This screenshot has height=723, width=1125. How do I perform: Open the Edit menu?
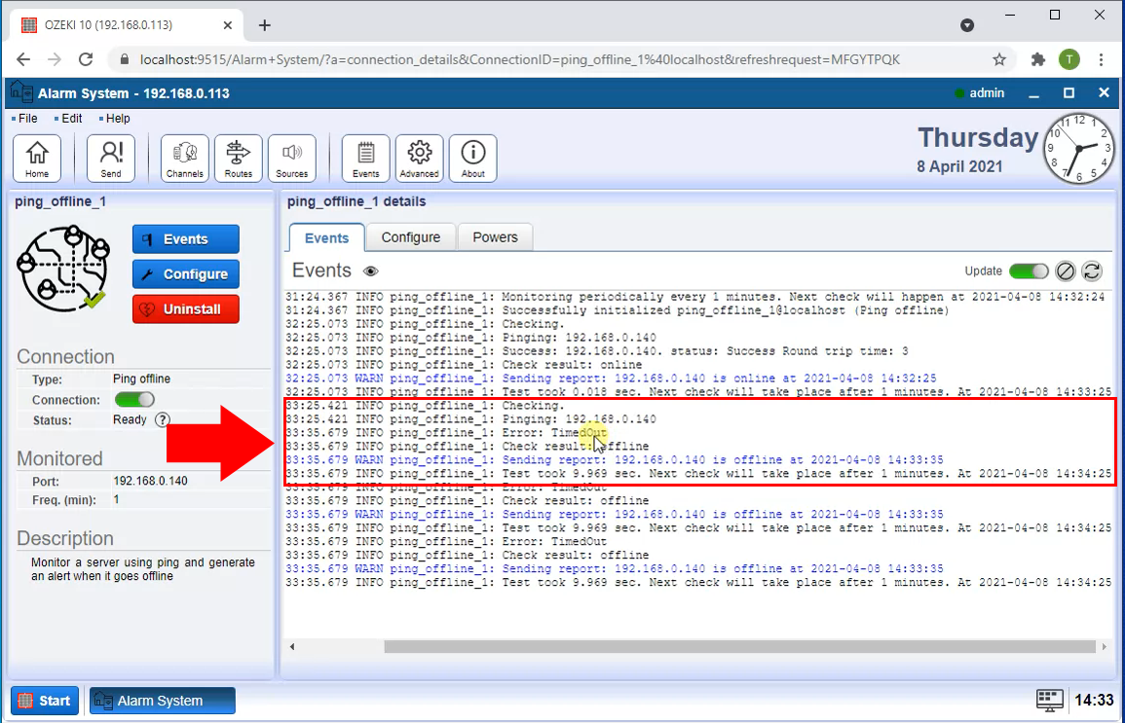pyautogui.click(x=72, y=119)
